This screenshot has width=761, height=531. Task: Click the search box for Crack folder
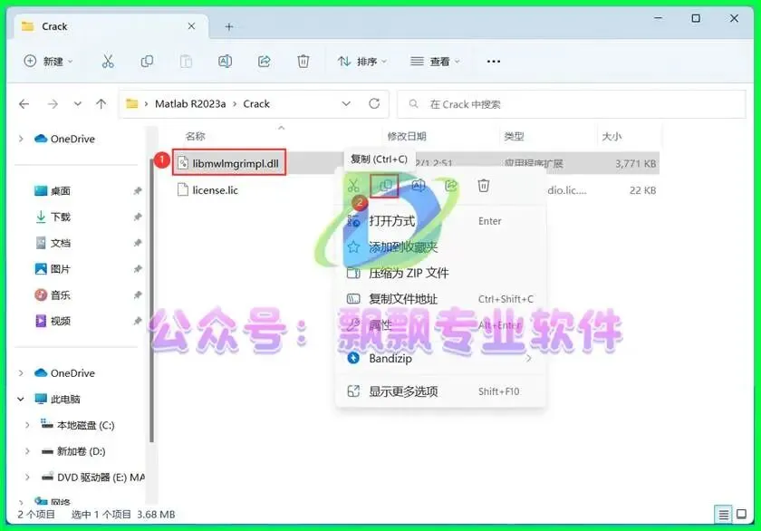572,104
